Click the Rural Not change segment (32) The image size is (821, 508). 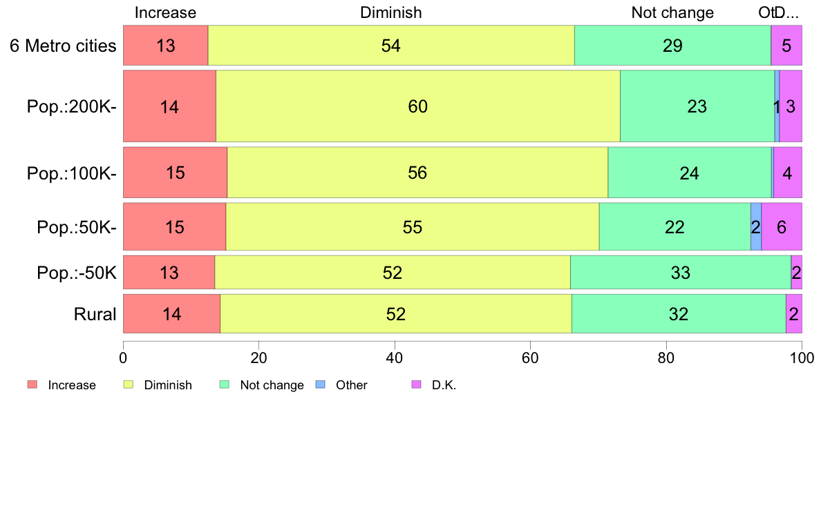(x=679, y=314)
